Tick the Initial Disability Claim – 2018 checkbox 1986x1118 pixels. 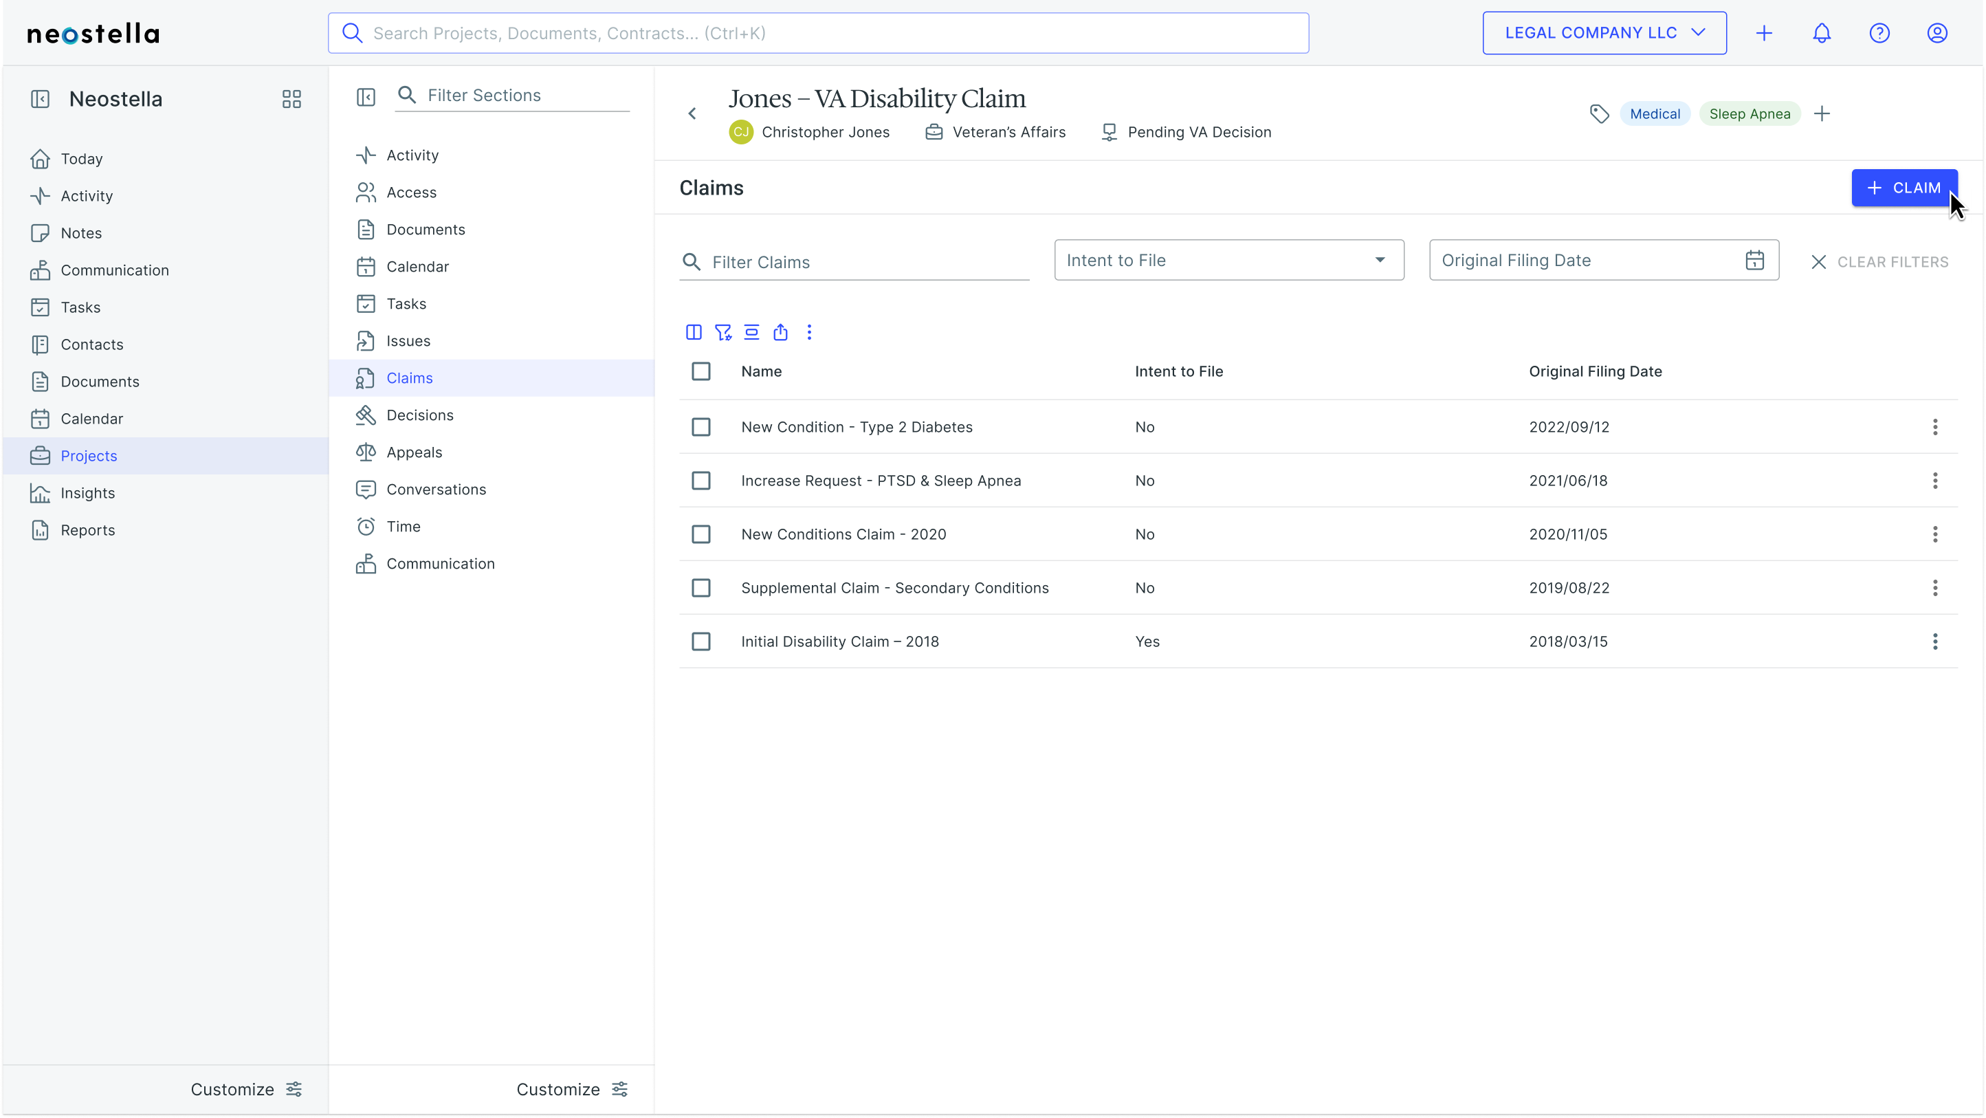[x=700, y=642]
